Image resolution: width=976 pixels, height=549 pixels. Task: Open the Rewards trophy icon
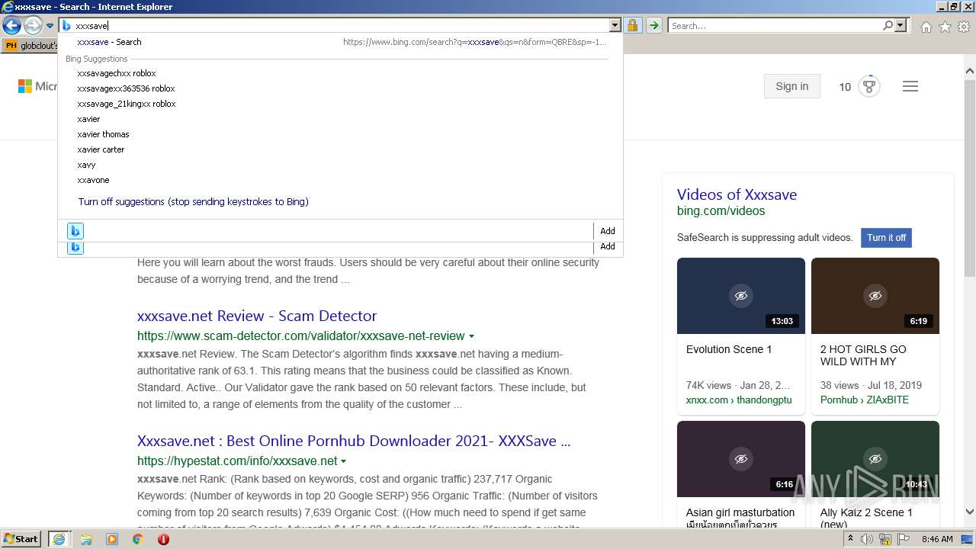click(x=868, y=86)
